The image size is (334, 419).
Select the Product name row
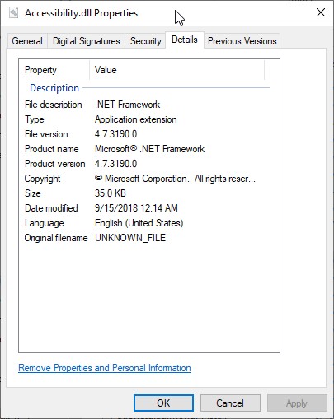(x=148, y=149)
